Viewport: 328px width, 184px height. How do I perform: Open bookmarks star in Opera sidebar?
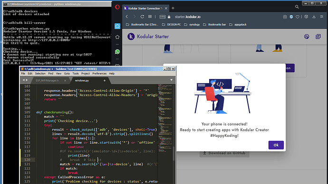117,37
